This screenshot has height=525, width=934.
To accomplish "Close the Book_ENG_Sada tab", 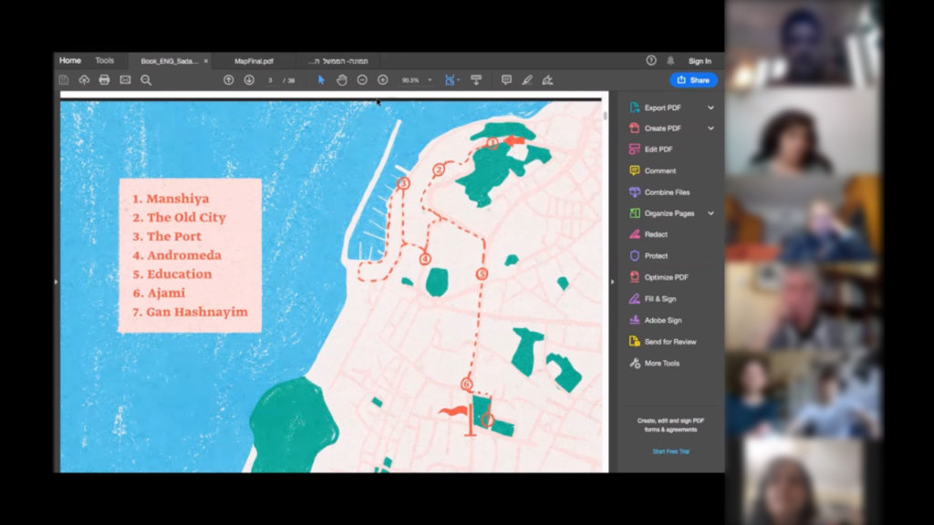I will point(206,61).
